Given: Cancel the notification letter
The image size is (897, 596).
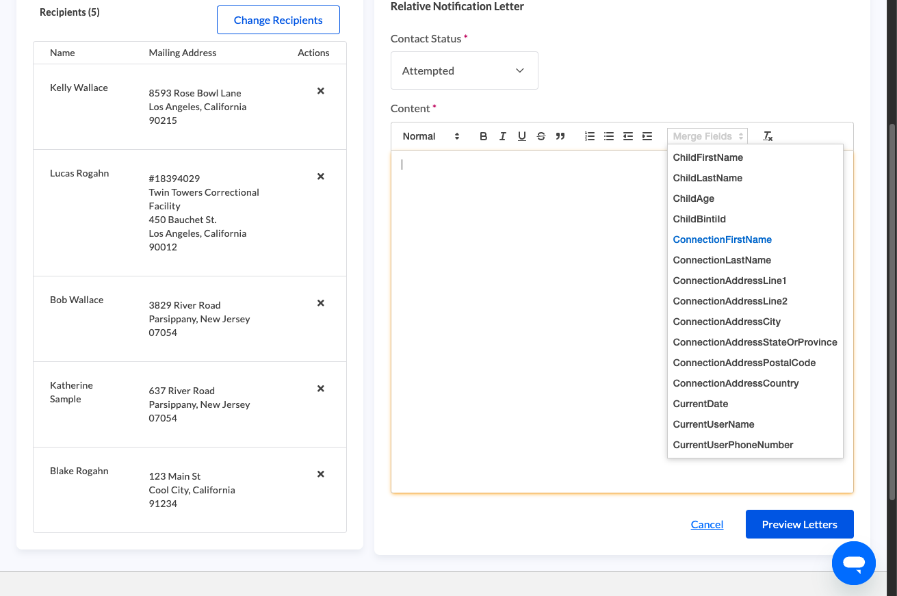Looking at the screenshot, I should [x=707, y=524].
